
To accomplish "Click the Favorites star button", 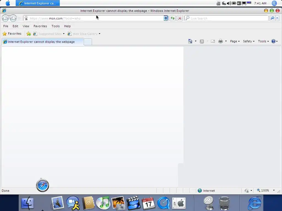I will (12, 34).
